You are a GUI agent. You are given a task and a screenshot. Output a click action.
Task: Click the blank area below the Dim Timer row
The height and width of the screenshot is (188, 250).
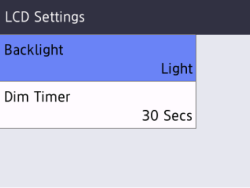tap(125, 158)
